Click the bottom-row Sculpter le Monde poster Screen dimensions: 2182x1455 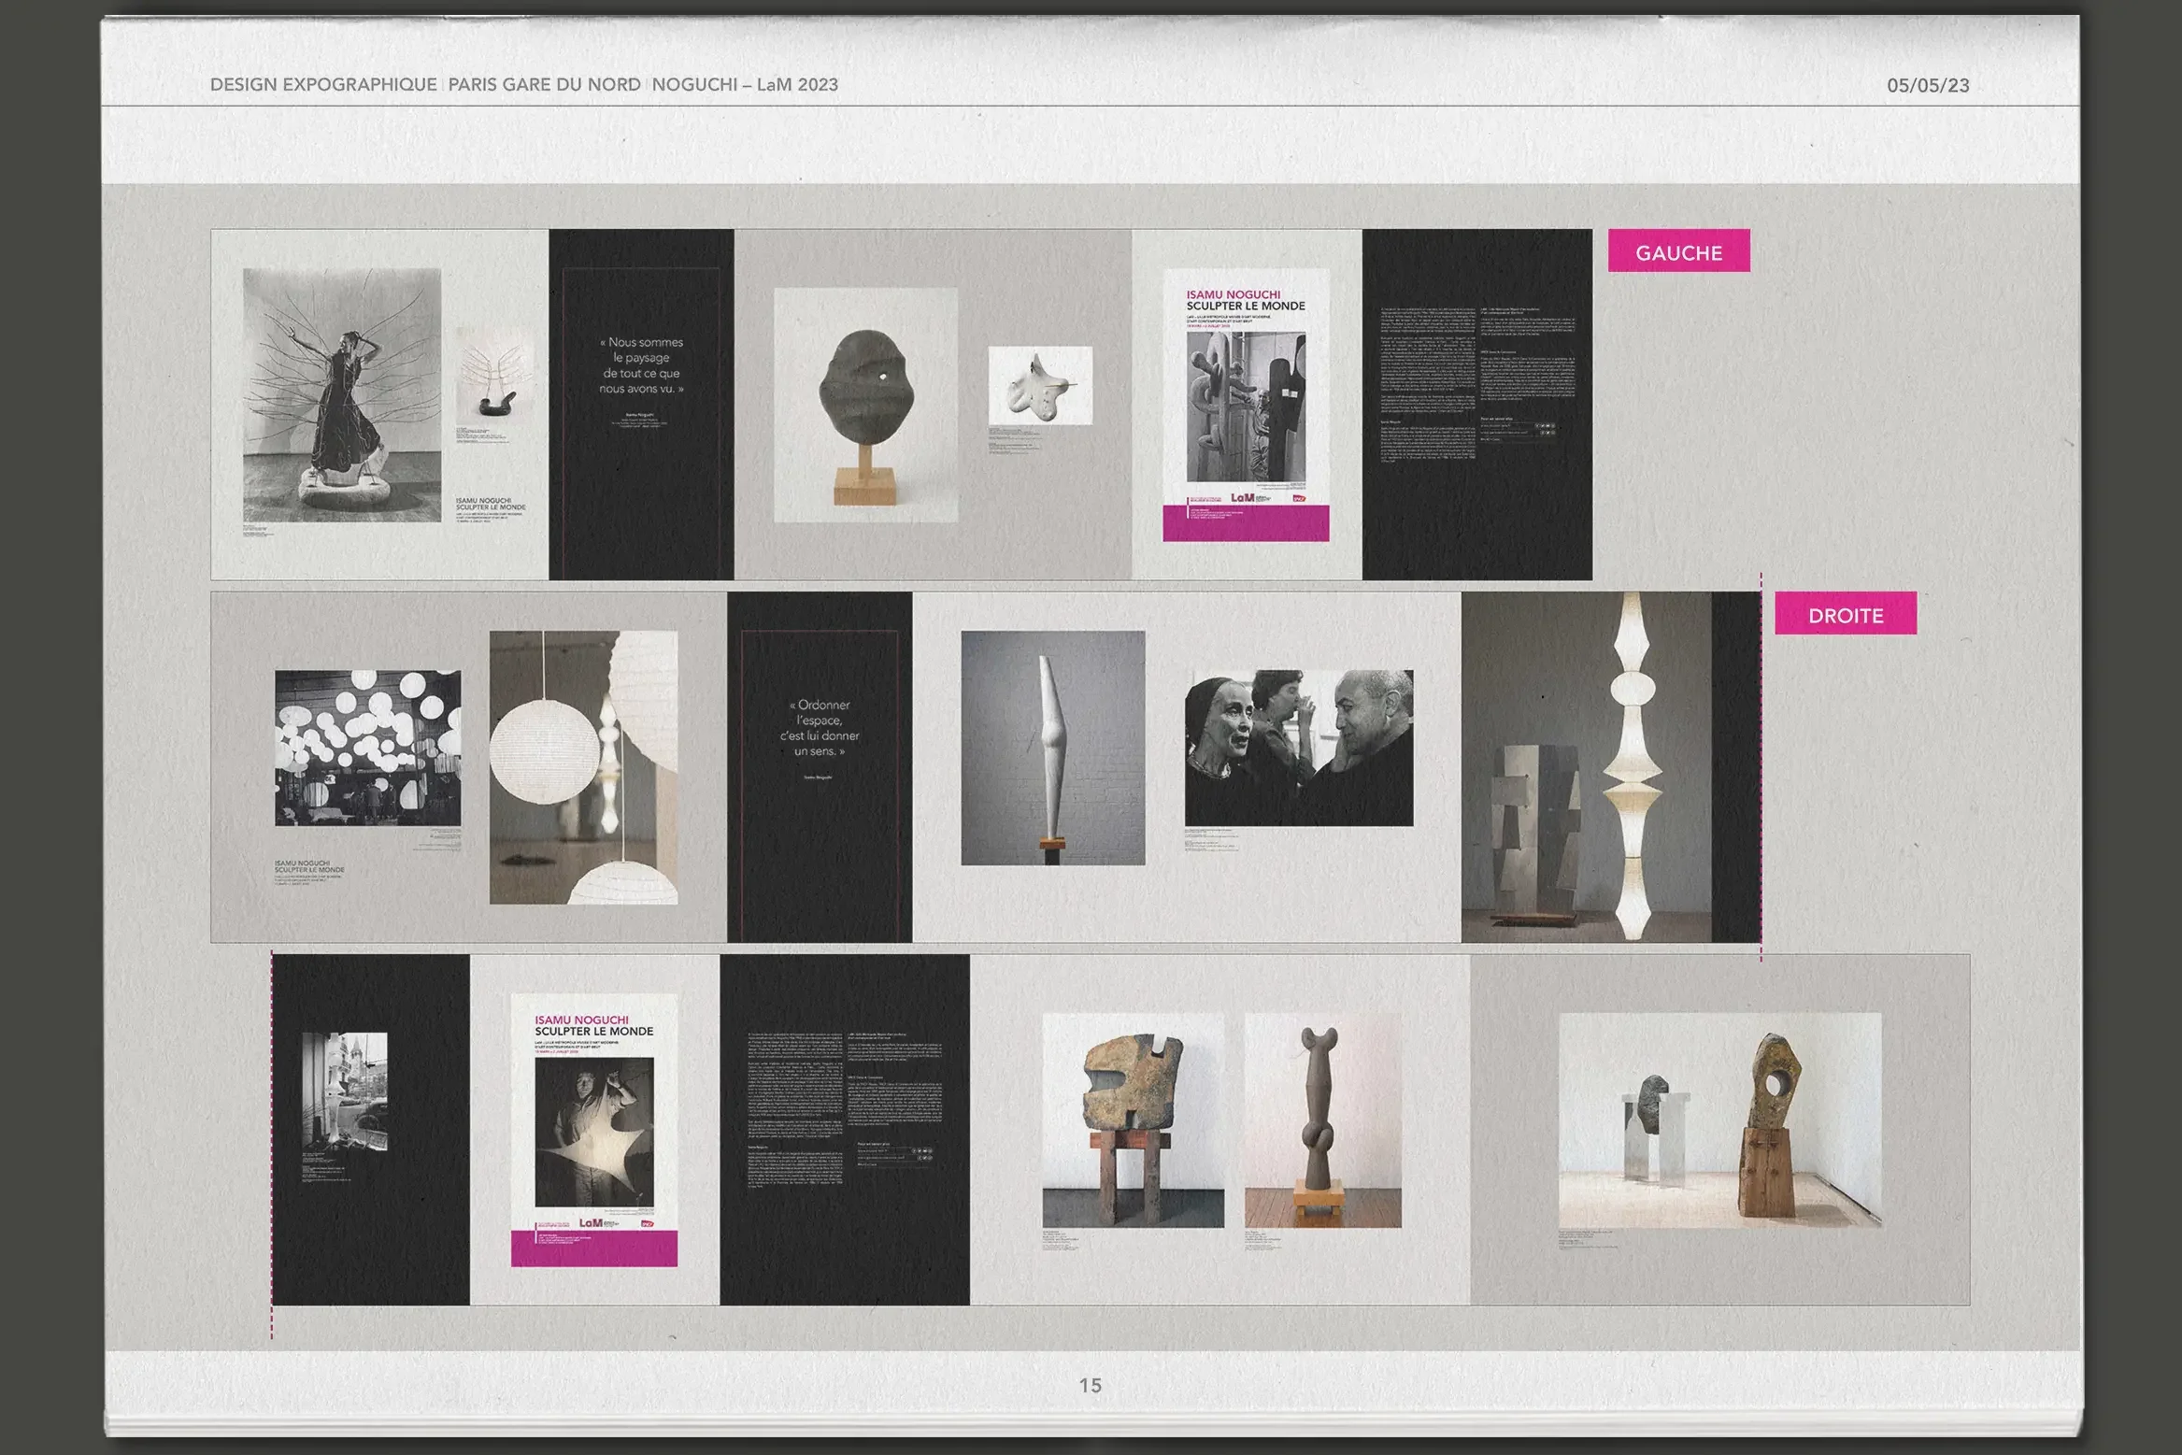594,1130
